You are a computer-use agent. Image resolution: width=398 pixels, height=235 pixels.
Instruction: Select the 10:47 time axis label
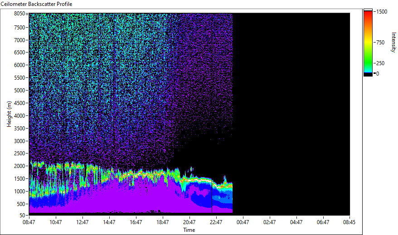(56, 222)
